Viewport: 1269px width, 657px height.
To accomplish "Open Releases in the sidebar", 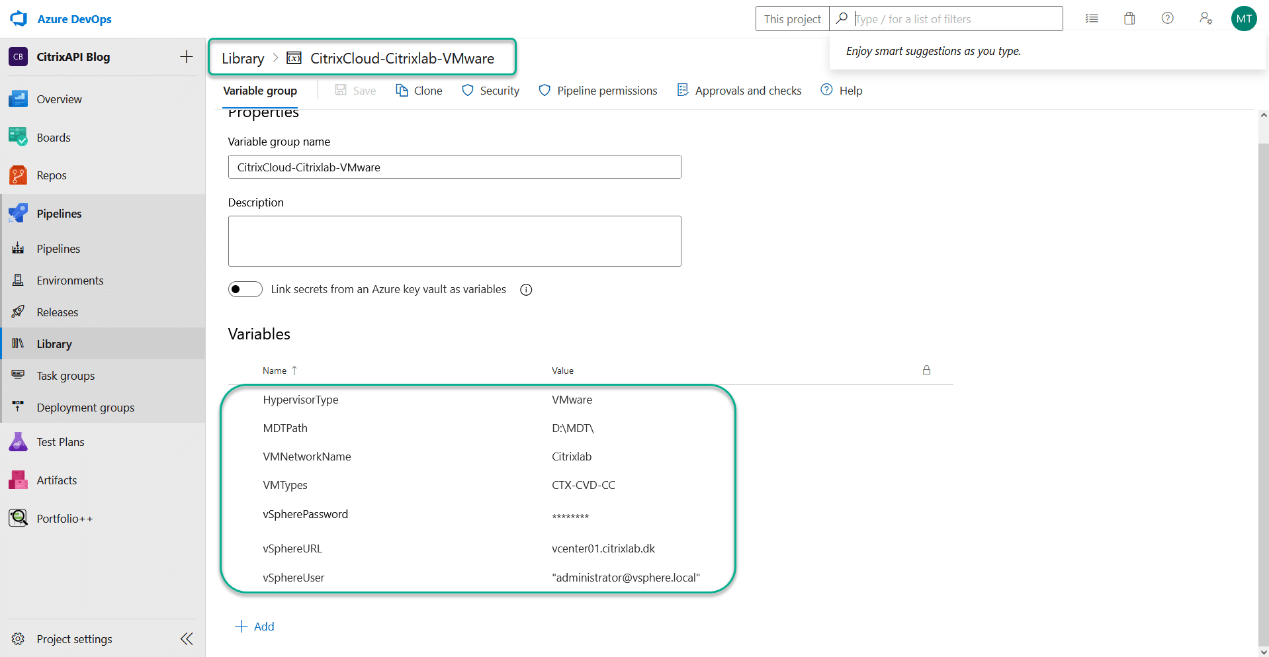I will pyautogui.click(x=103, y=312).
